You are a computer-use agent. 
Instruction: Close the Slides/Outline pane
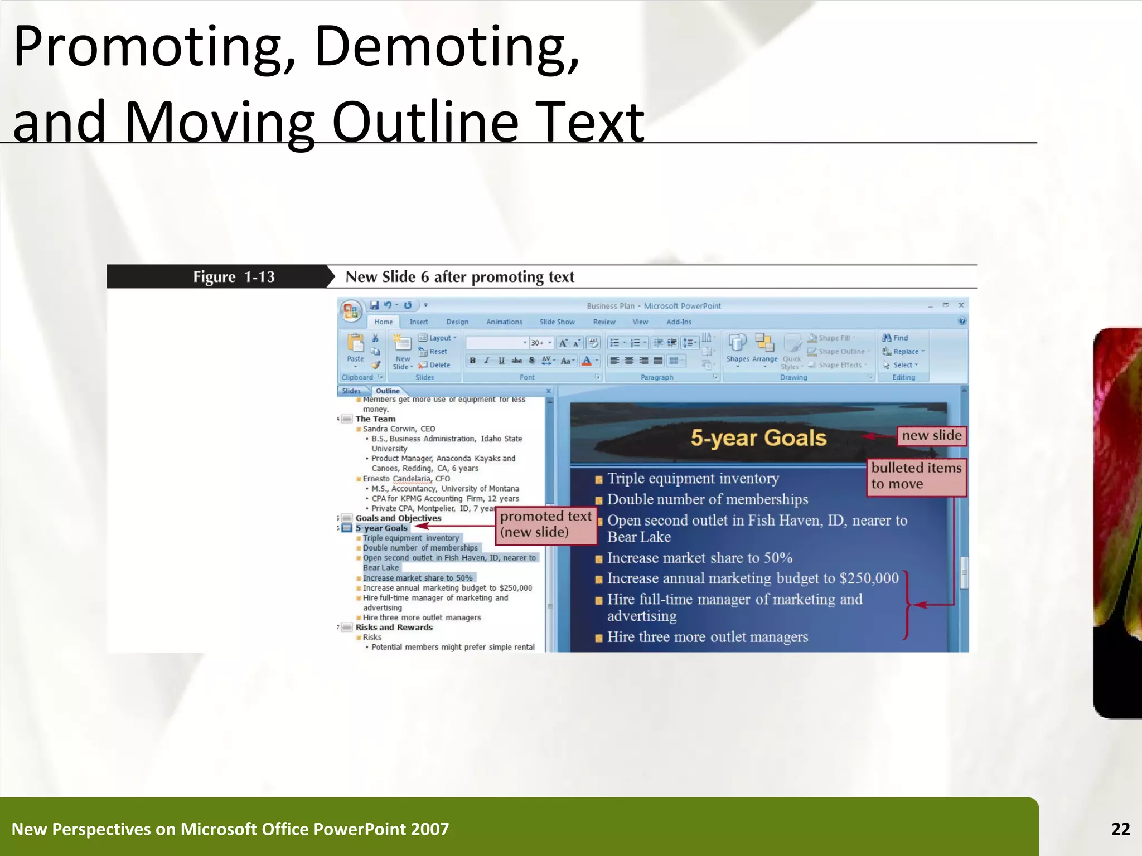548,391
